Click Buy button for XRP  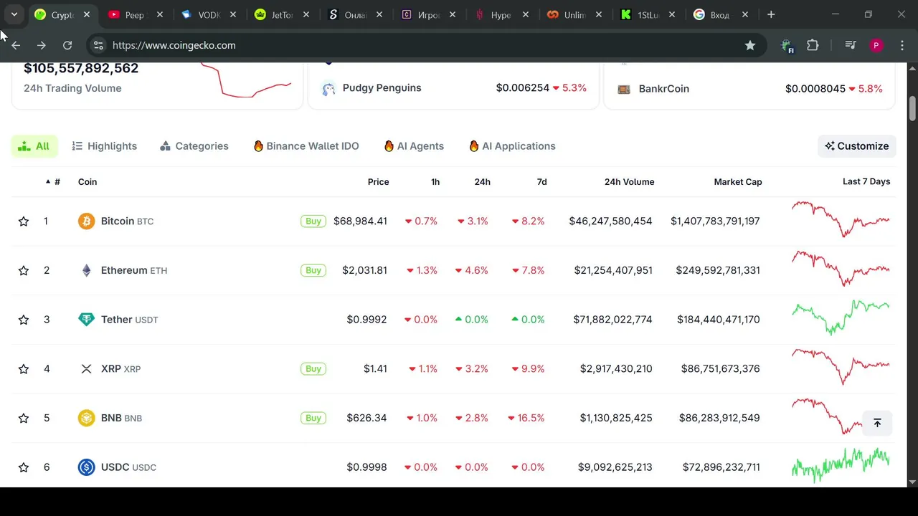[x=313, y=369]
